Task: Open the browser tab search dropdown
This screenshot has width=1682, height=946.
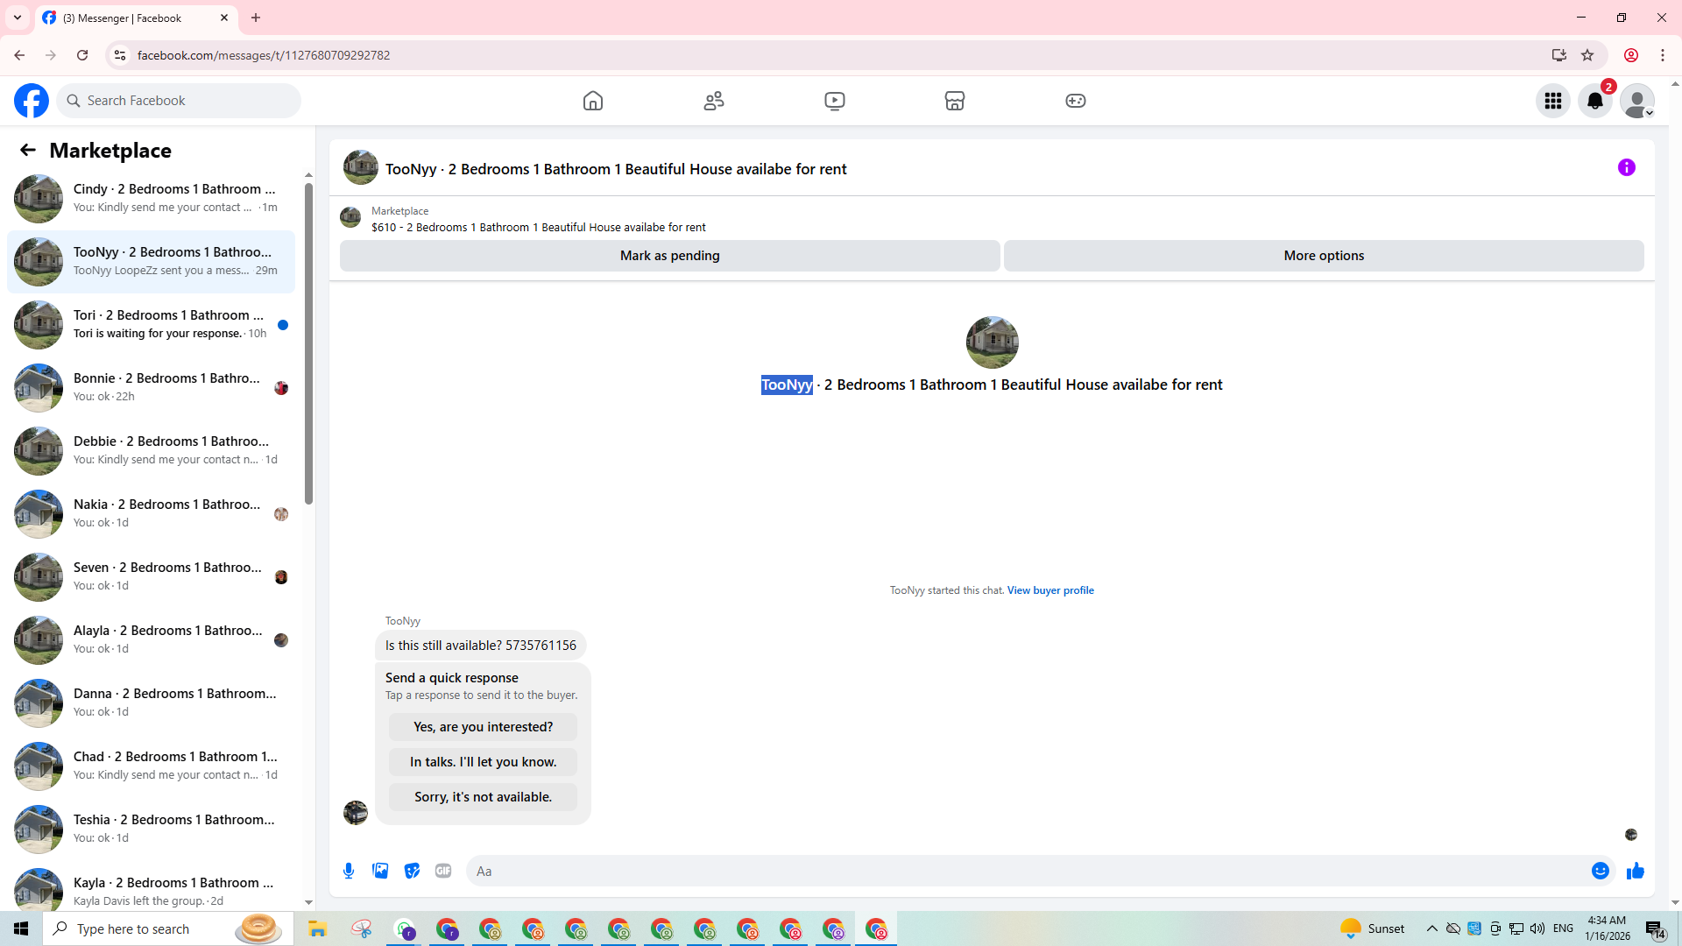Action: (18, 18)
